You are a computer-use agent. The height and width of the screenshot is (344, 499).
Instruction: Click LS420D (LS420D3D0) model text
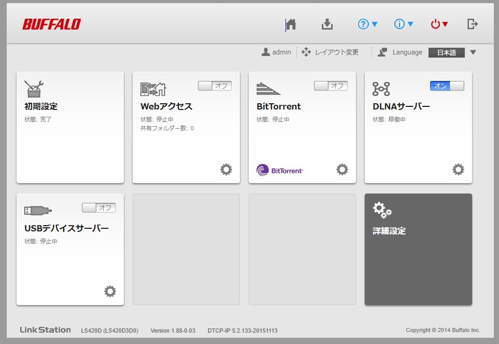(110, 331)
